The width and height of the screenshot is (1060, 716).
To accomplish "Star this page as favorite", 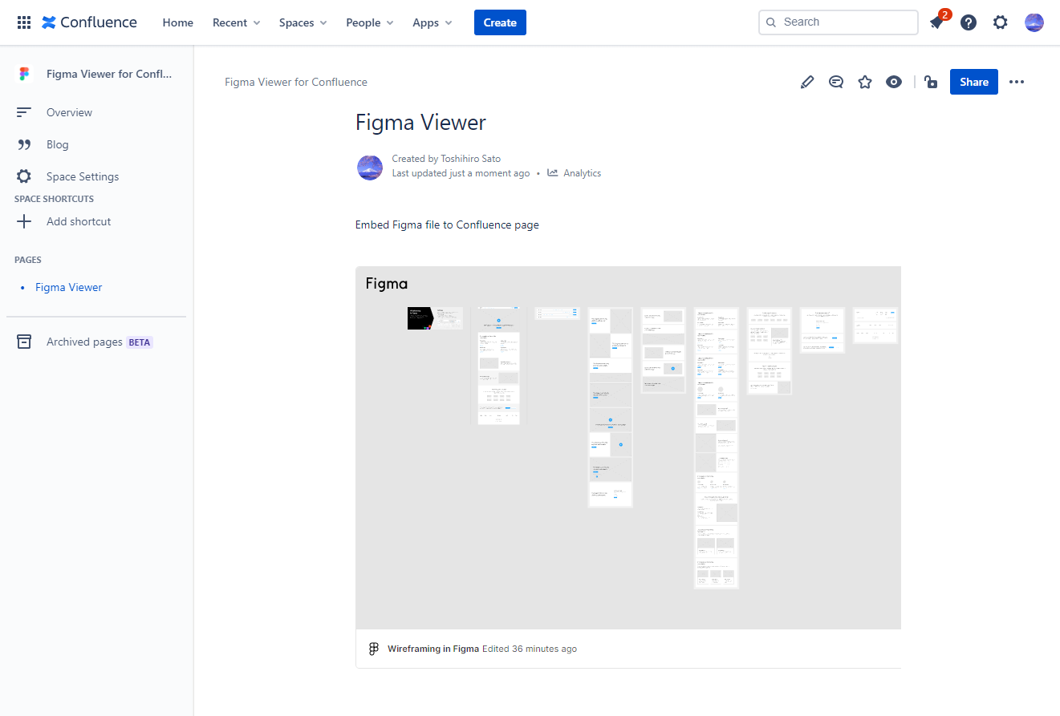I will [865, 82].
